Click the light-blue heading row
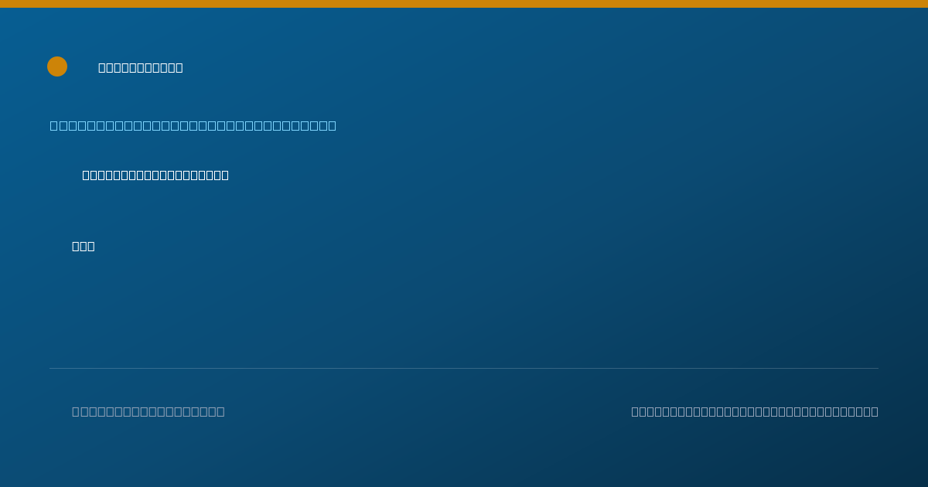This screenshot has width=928, height=487. click(193, 125)
